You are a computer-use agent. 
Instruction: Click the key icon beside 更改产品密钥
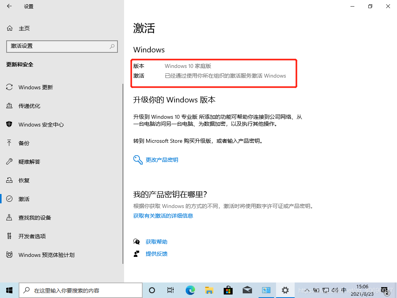point(138,159)
